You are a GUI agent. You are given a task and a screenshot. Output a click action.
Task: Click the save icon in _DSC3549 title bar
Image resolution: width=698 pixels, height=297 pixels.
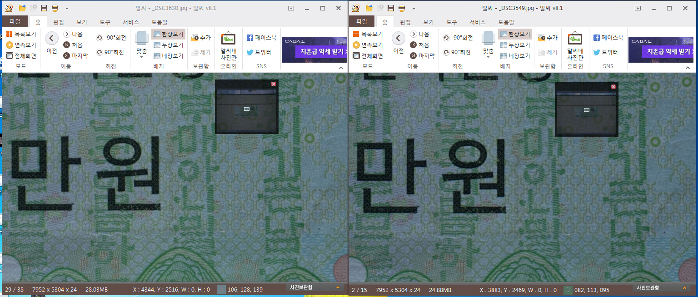[391, 8]
